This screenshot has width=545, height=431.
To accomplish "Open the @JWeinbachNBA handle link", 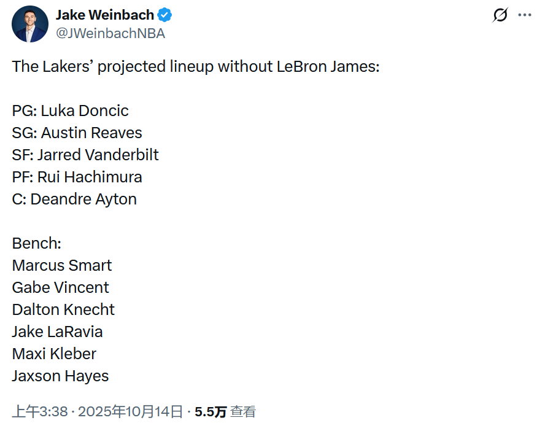I will [x=110, y=34].
